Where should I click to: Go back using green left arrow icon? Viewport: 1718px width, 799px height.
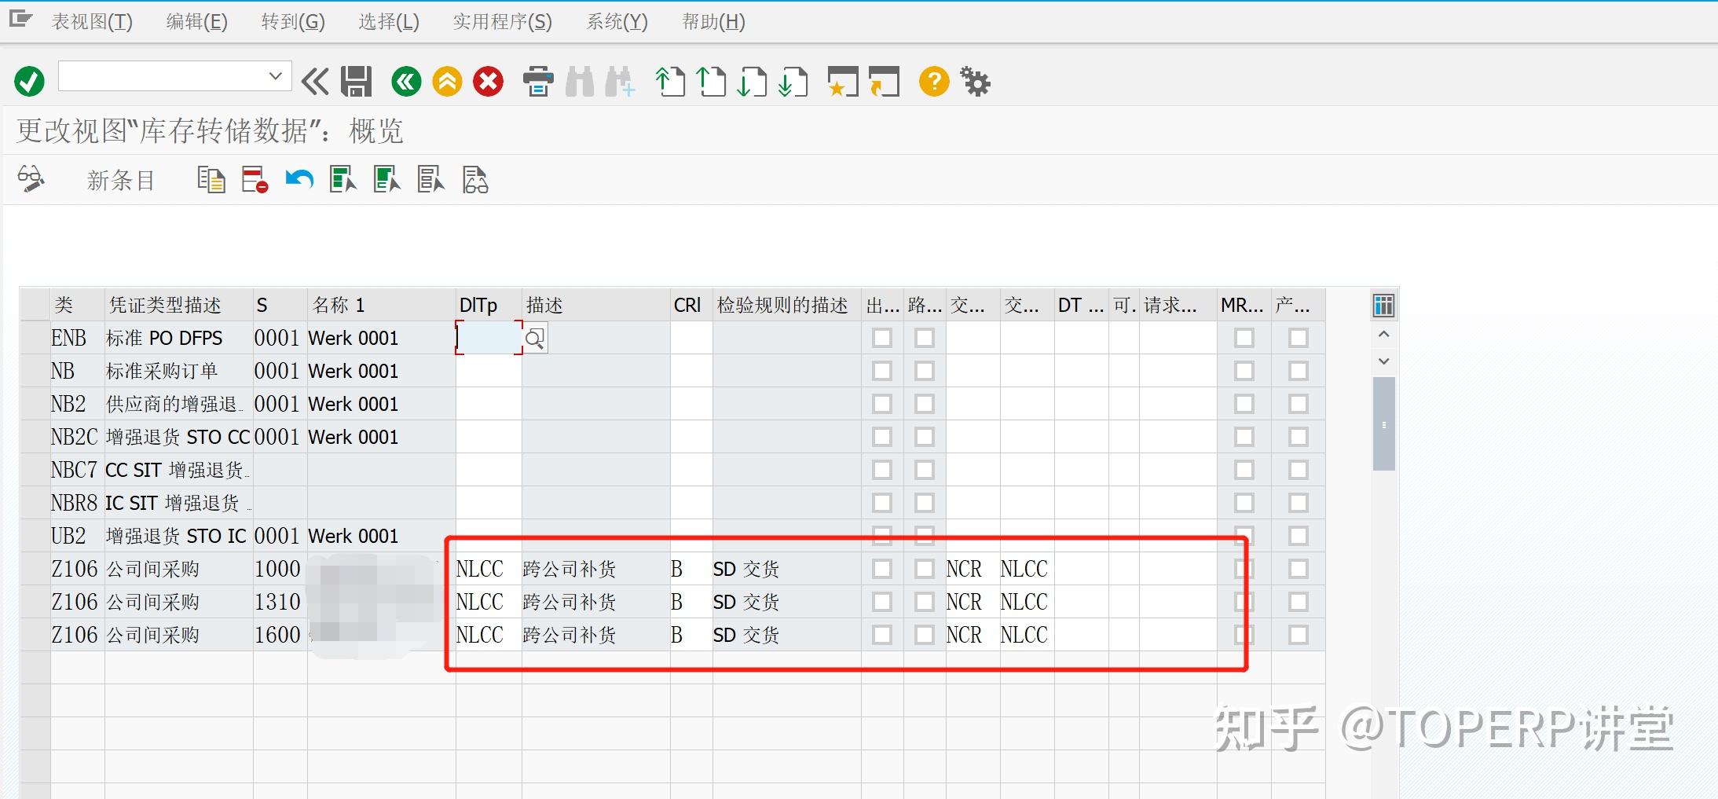click(406, 81)
